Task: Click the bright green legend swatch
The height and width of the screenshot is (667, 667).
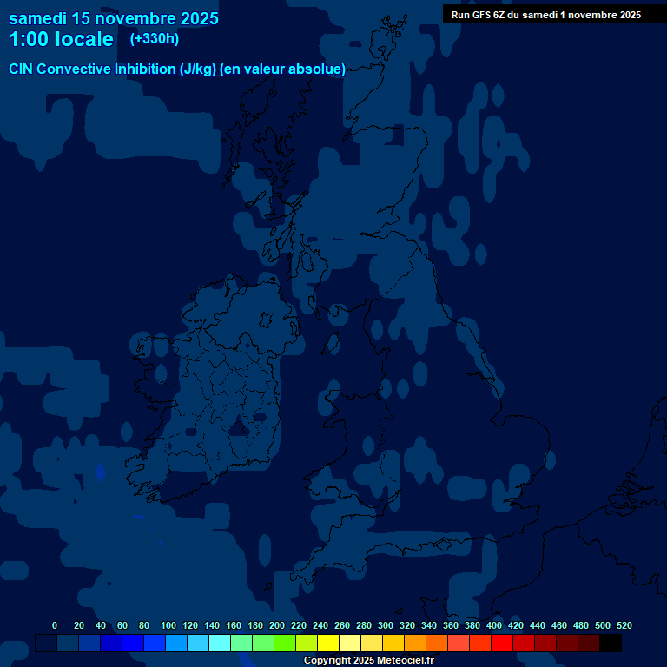Action: coord(285,644)
